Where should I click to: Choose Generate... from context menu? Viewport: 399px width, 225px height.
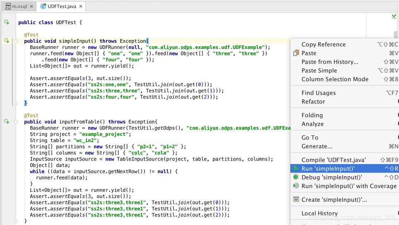(x=345, y=146)
